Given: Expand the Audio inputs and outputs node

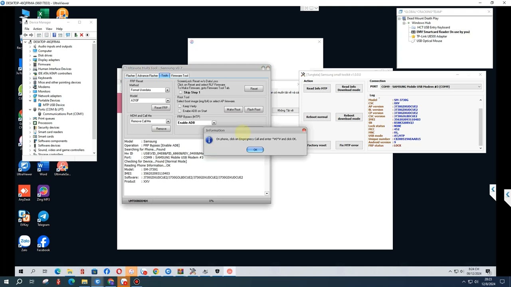Looking at the screenshot, I should click(30, 46).
